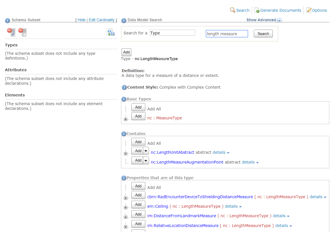This screenshot has height=232, width=334.
Task: Click the Edit Cardinality link
Action: pyautogui.click(x=101, y=20)
